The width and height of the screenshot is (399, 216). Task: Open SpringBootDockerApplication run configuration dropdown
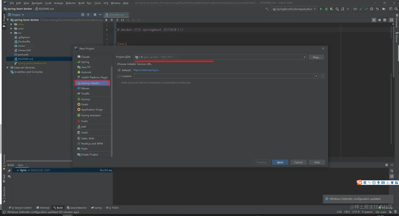pos(294,9)
